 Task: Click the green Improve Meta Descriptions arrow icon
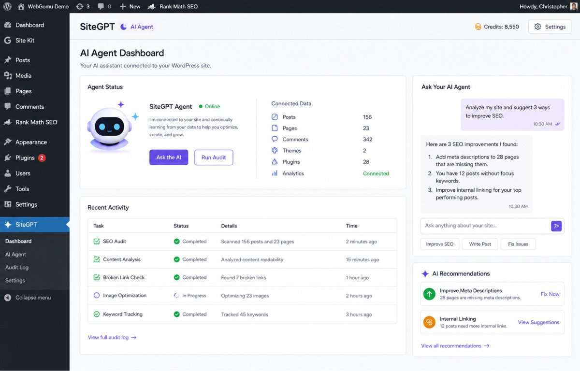[x=429, y=294]
